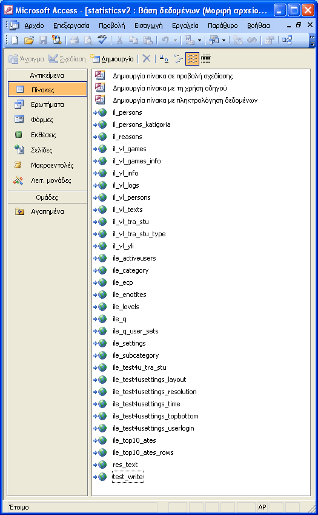318x515 pixels.
Task: Open the Προβολή menu
Action: tap(112, 26)
